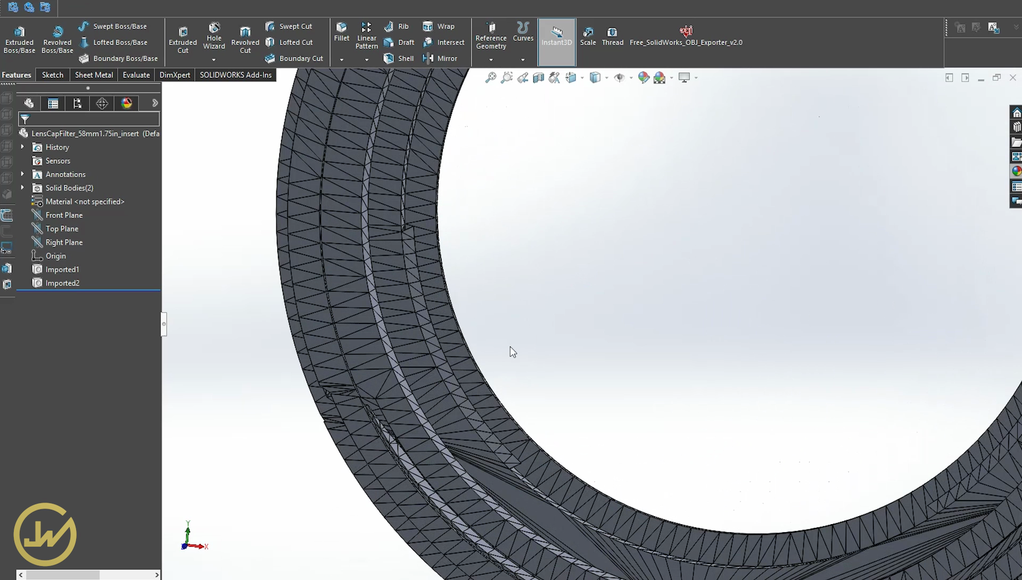Open View Orientation cube icon
Screen dimensions: 1022x580
[x=571, y=78]
